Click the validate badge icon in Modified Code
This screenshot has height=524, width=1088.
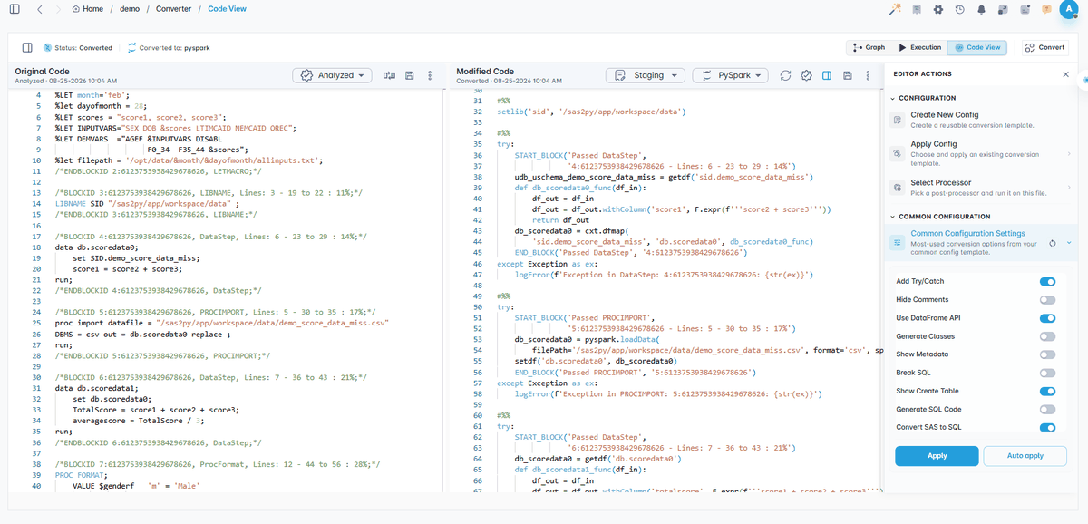(x=806, y=75)
